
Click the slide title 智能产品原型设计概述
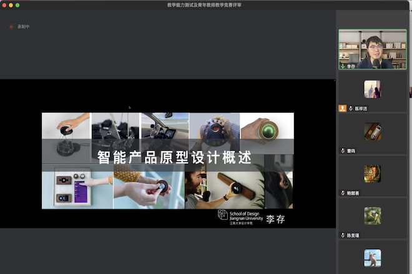coord(174,158)
